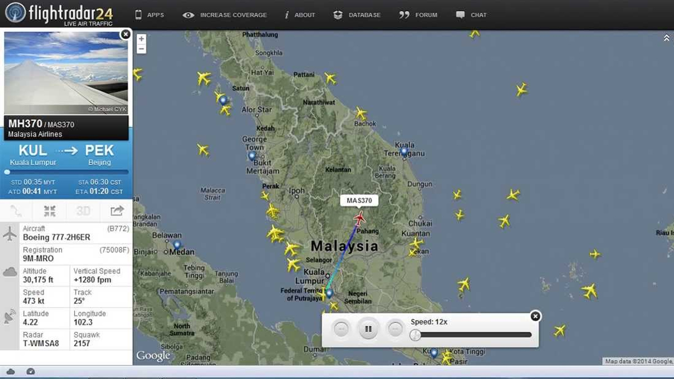Click the flight route icon in the panel

coord(16,211)
